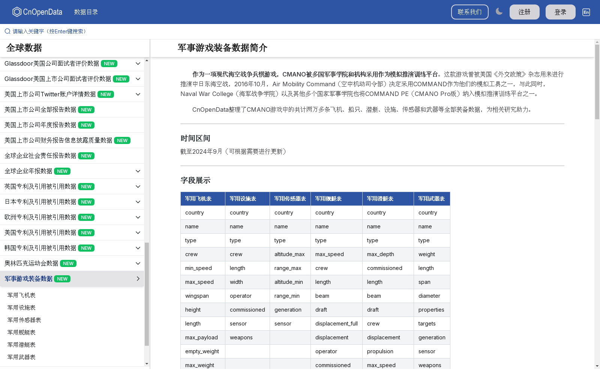Click the diameter table cell

(x=432, y=296)
